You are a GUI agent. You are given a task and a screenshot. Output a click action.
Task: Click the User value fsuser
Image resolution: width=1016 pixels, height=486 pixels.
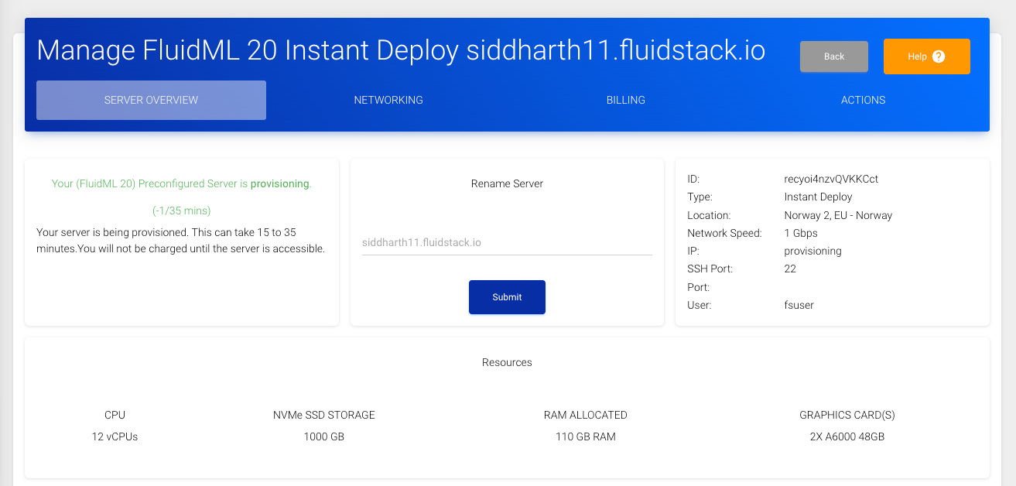(799, 305)
